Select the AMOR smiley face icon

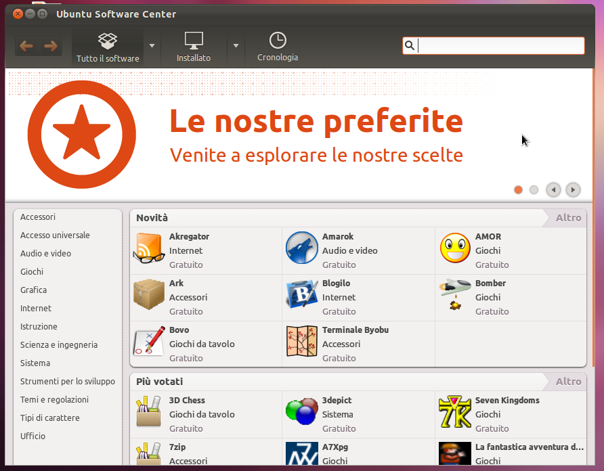point(455,248)
